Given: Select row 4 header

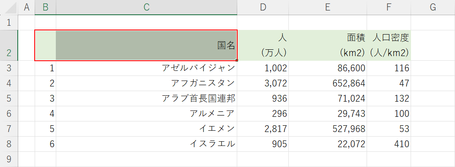Looking at the screenshot, I should [x=9, y=83].
